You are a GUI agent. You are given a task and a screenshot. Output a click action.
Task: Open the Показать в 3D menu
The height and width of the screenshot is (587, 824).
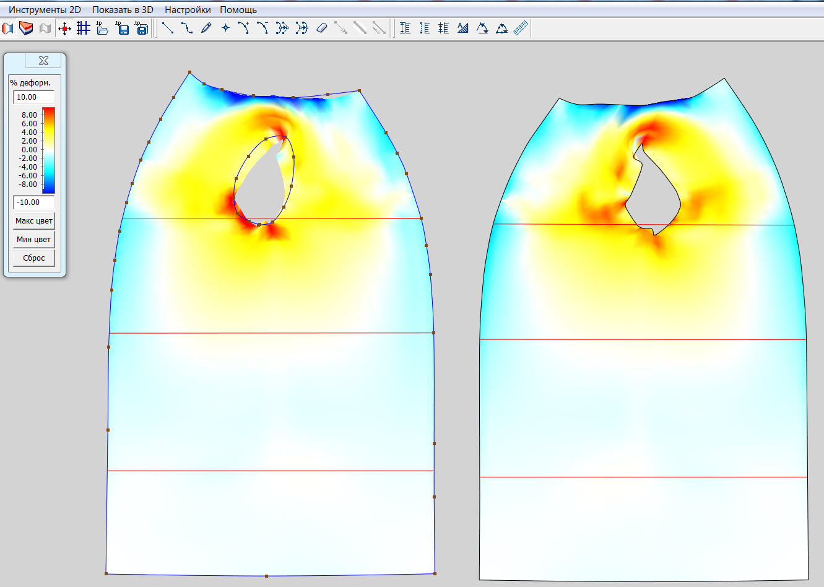[x=123, y=10]
